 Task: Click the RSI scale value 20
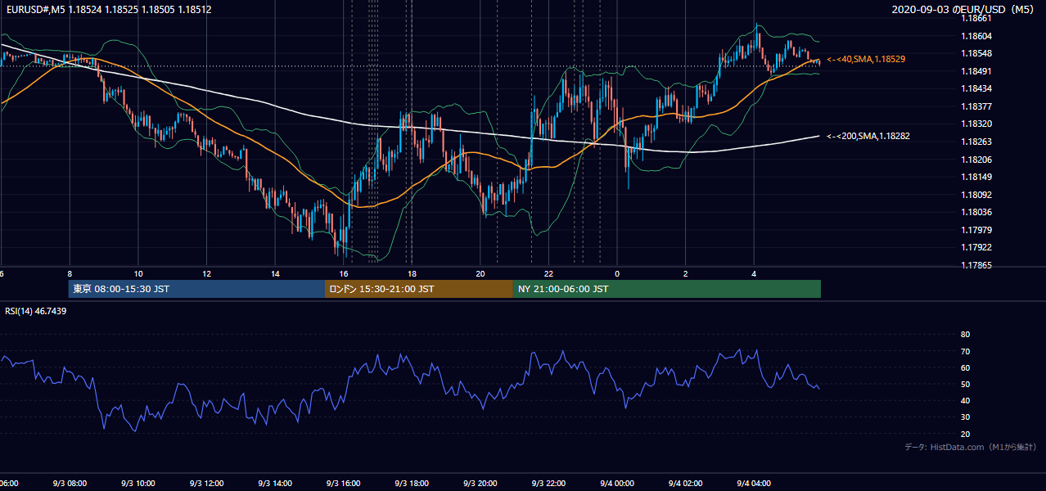pos(965,434)
